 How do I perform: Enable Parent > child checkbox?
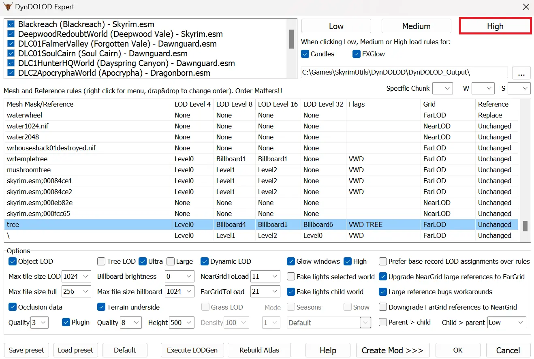(383, 323)
